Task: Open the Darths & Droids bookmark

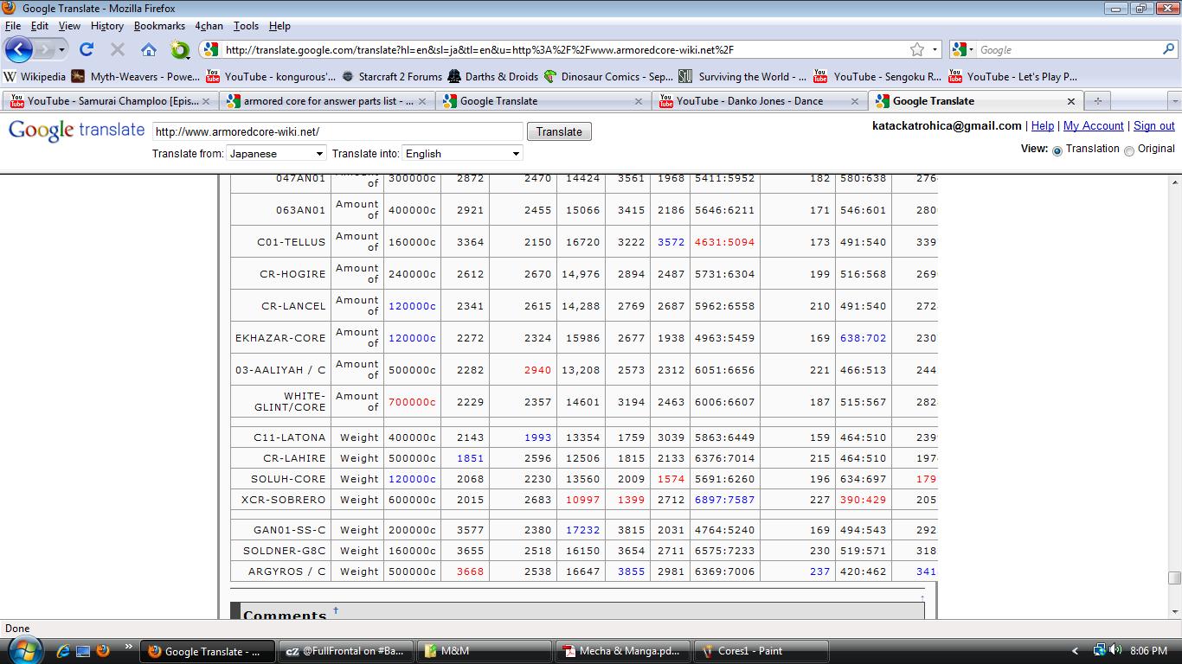Action: pos(492,76)
